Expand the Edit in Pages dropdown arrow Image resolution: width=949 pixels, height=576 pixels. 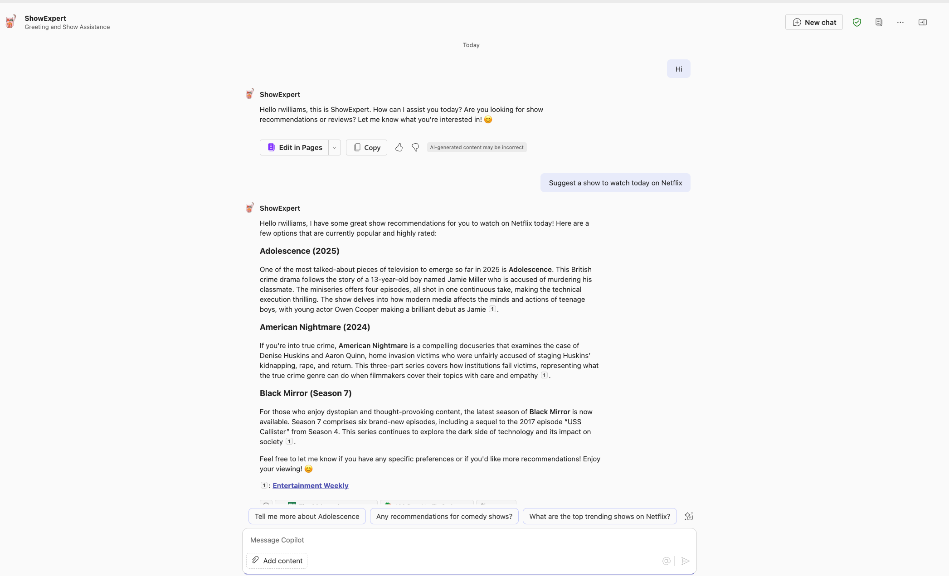(334, 148)
